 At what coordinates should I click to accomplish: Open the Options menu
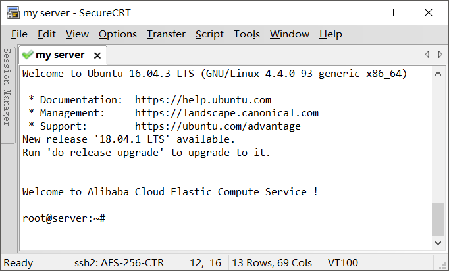[118, 34]
